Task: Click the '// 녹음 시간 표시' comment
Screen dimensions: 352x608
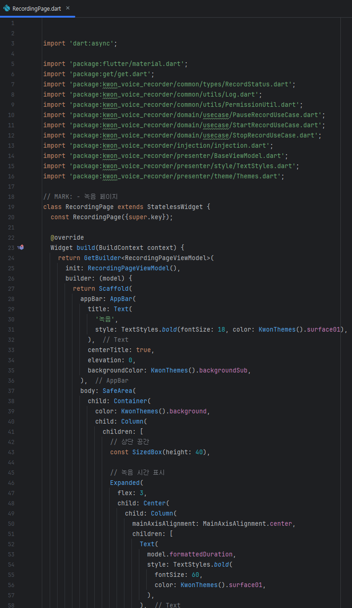Action: [x=137, y=472]
